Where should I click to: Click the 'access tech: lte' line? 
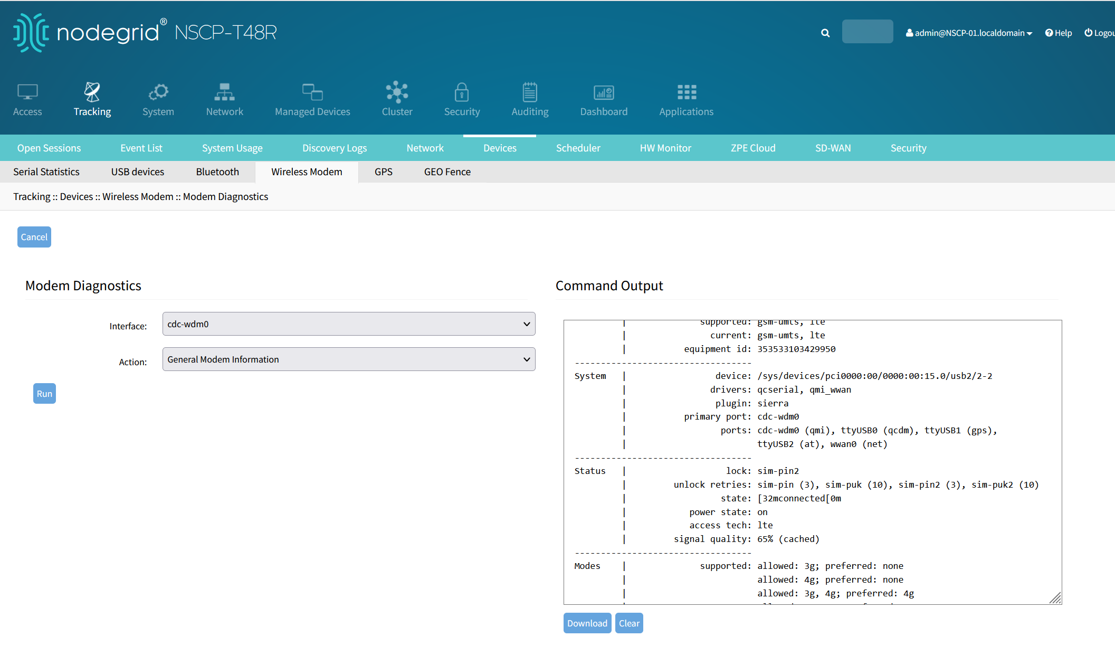click(x=731, y=525)
